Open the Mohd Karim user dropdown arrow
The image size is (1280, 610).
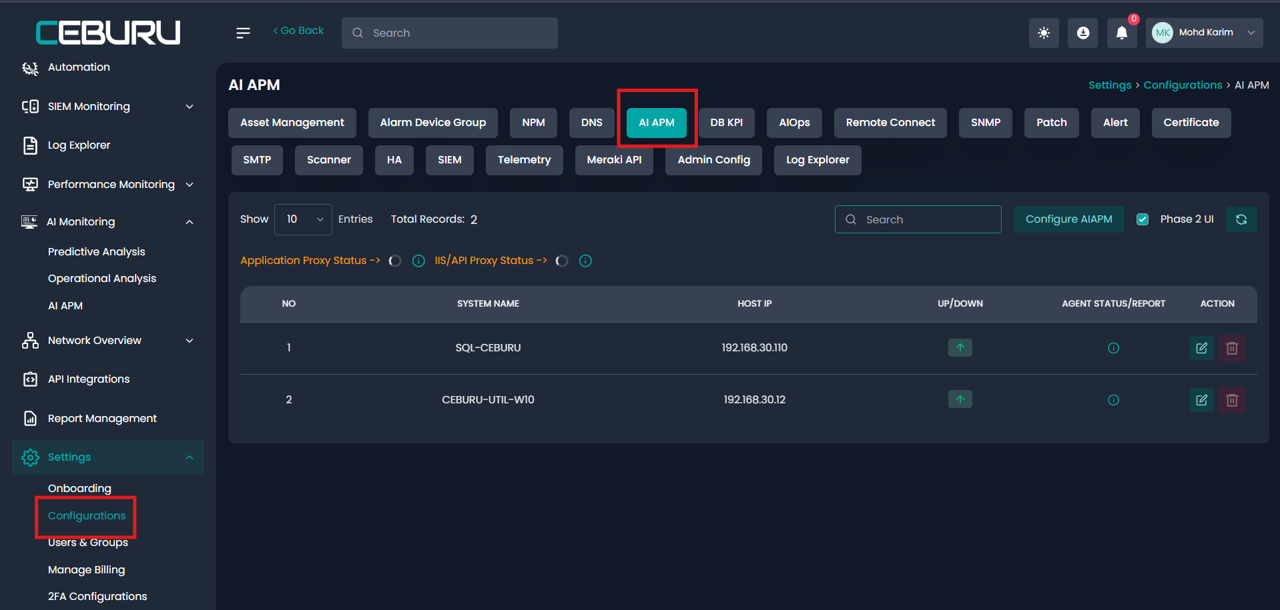[x=1251, y=33]
